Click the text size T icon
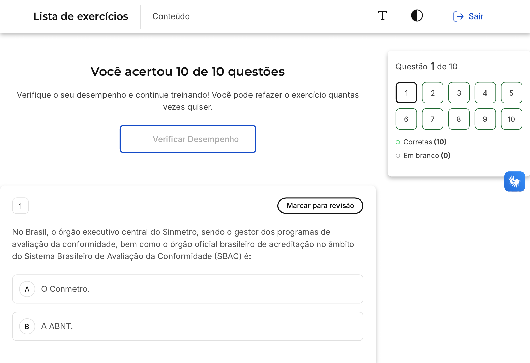Screen dimensions: 530x363 pyautogui.click(x=382, y=16)
